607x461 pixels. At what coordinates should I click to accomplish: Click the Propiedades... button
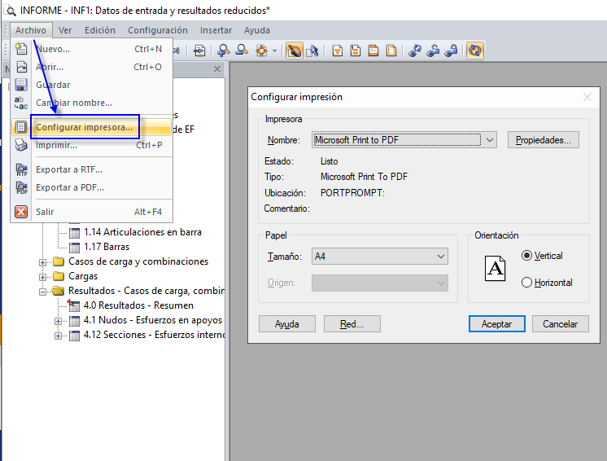click(543, 140)
